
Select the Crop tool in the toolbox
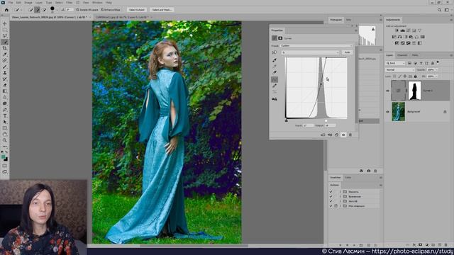click(x=5, y=48)
